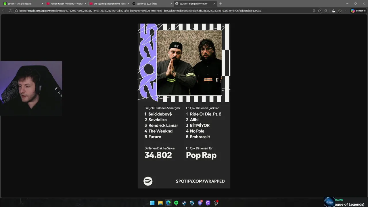Open Discord from the taskbar
368x207 pixels.
(200, 203)
